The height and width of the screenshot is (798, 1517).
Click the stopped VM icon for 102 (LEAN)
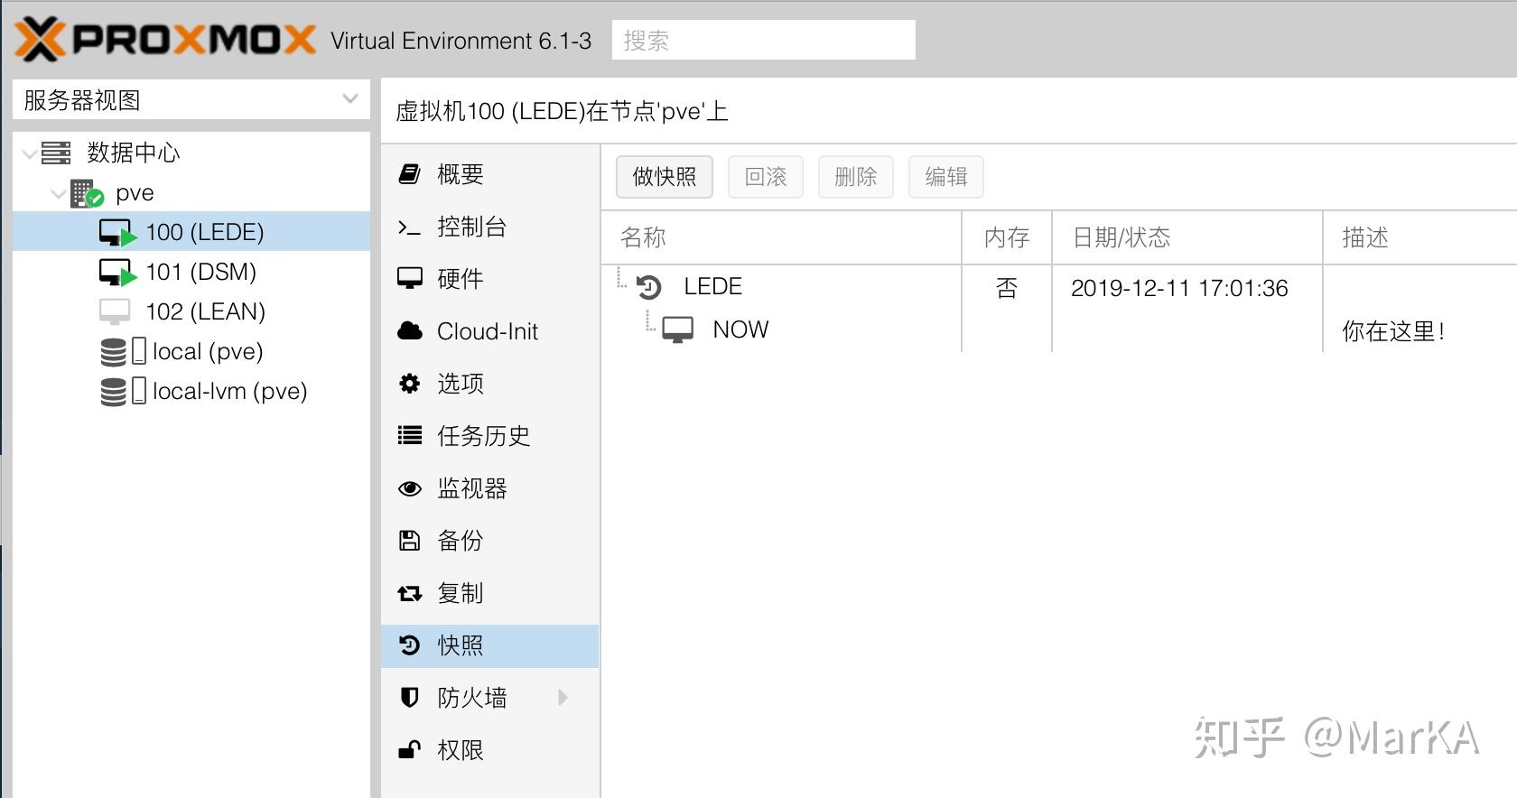tap(115, 312)
